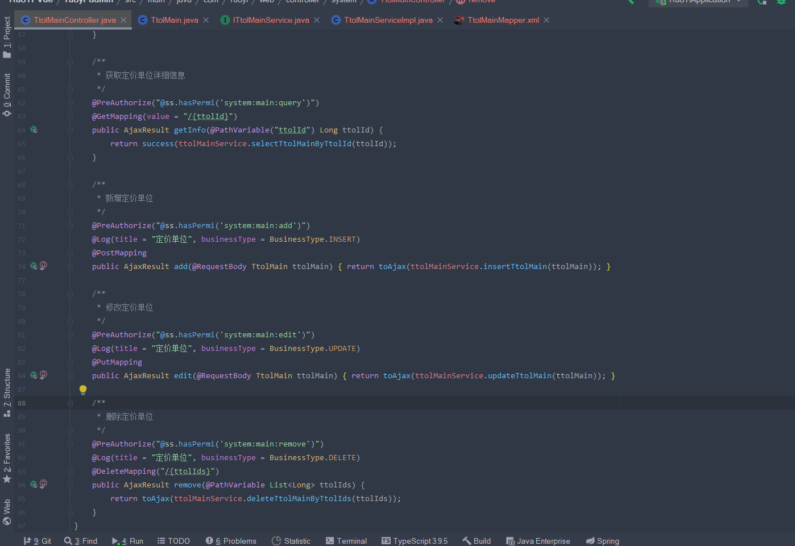Click 'system:main:remove' permission string
This screenshot has width=795, height=546.
265,444
